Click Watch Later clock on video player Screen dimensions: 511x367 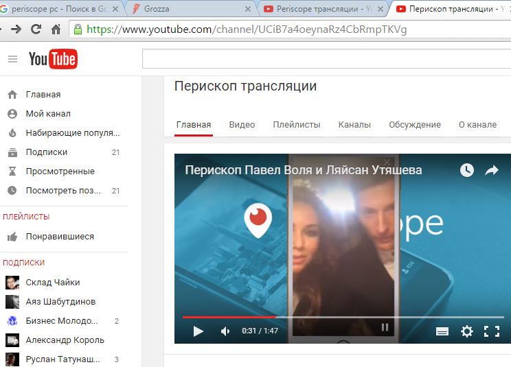point(466,170)
